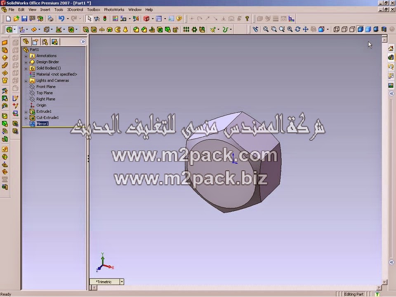Viewport: 396px width, 297px height.
Task: Open the 3Dcontrol menu
Action: pos(75,9)
